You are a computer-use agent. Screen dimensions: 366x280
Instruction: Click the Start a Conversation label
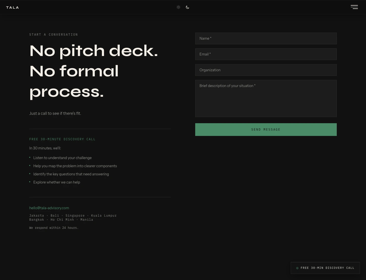pos(54,35)
